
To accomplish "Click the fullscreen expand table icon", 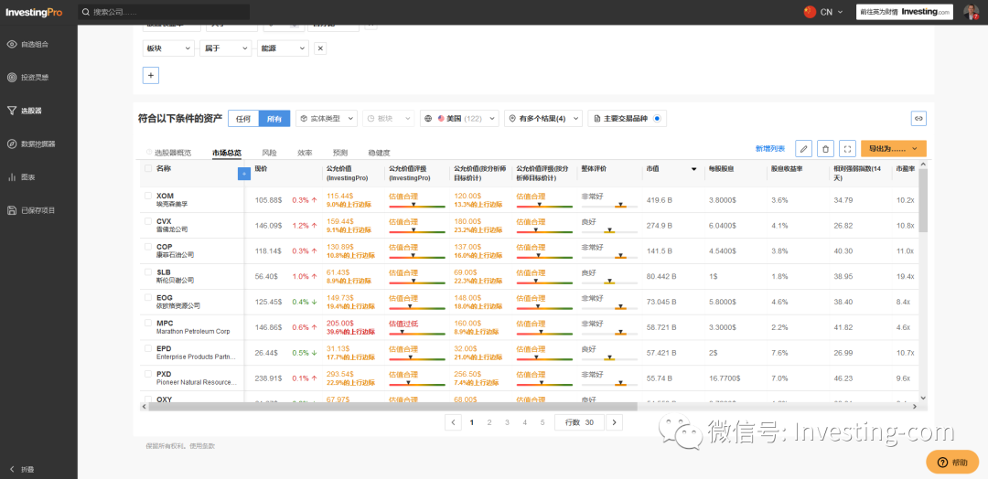I will click(x=847, y=148).
